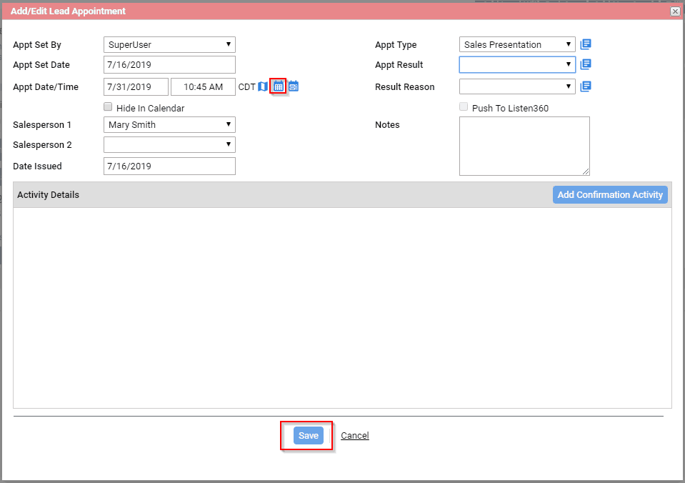Click the Date Issued field
The height and width of the screenshot is (483, 685).
point(169,166)
